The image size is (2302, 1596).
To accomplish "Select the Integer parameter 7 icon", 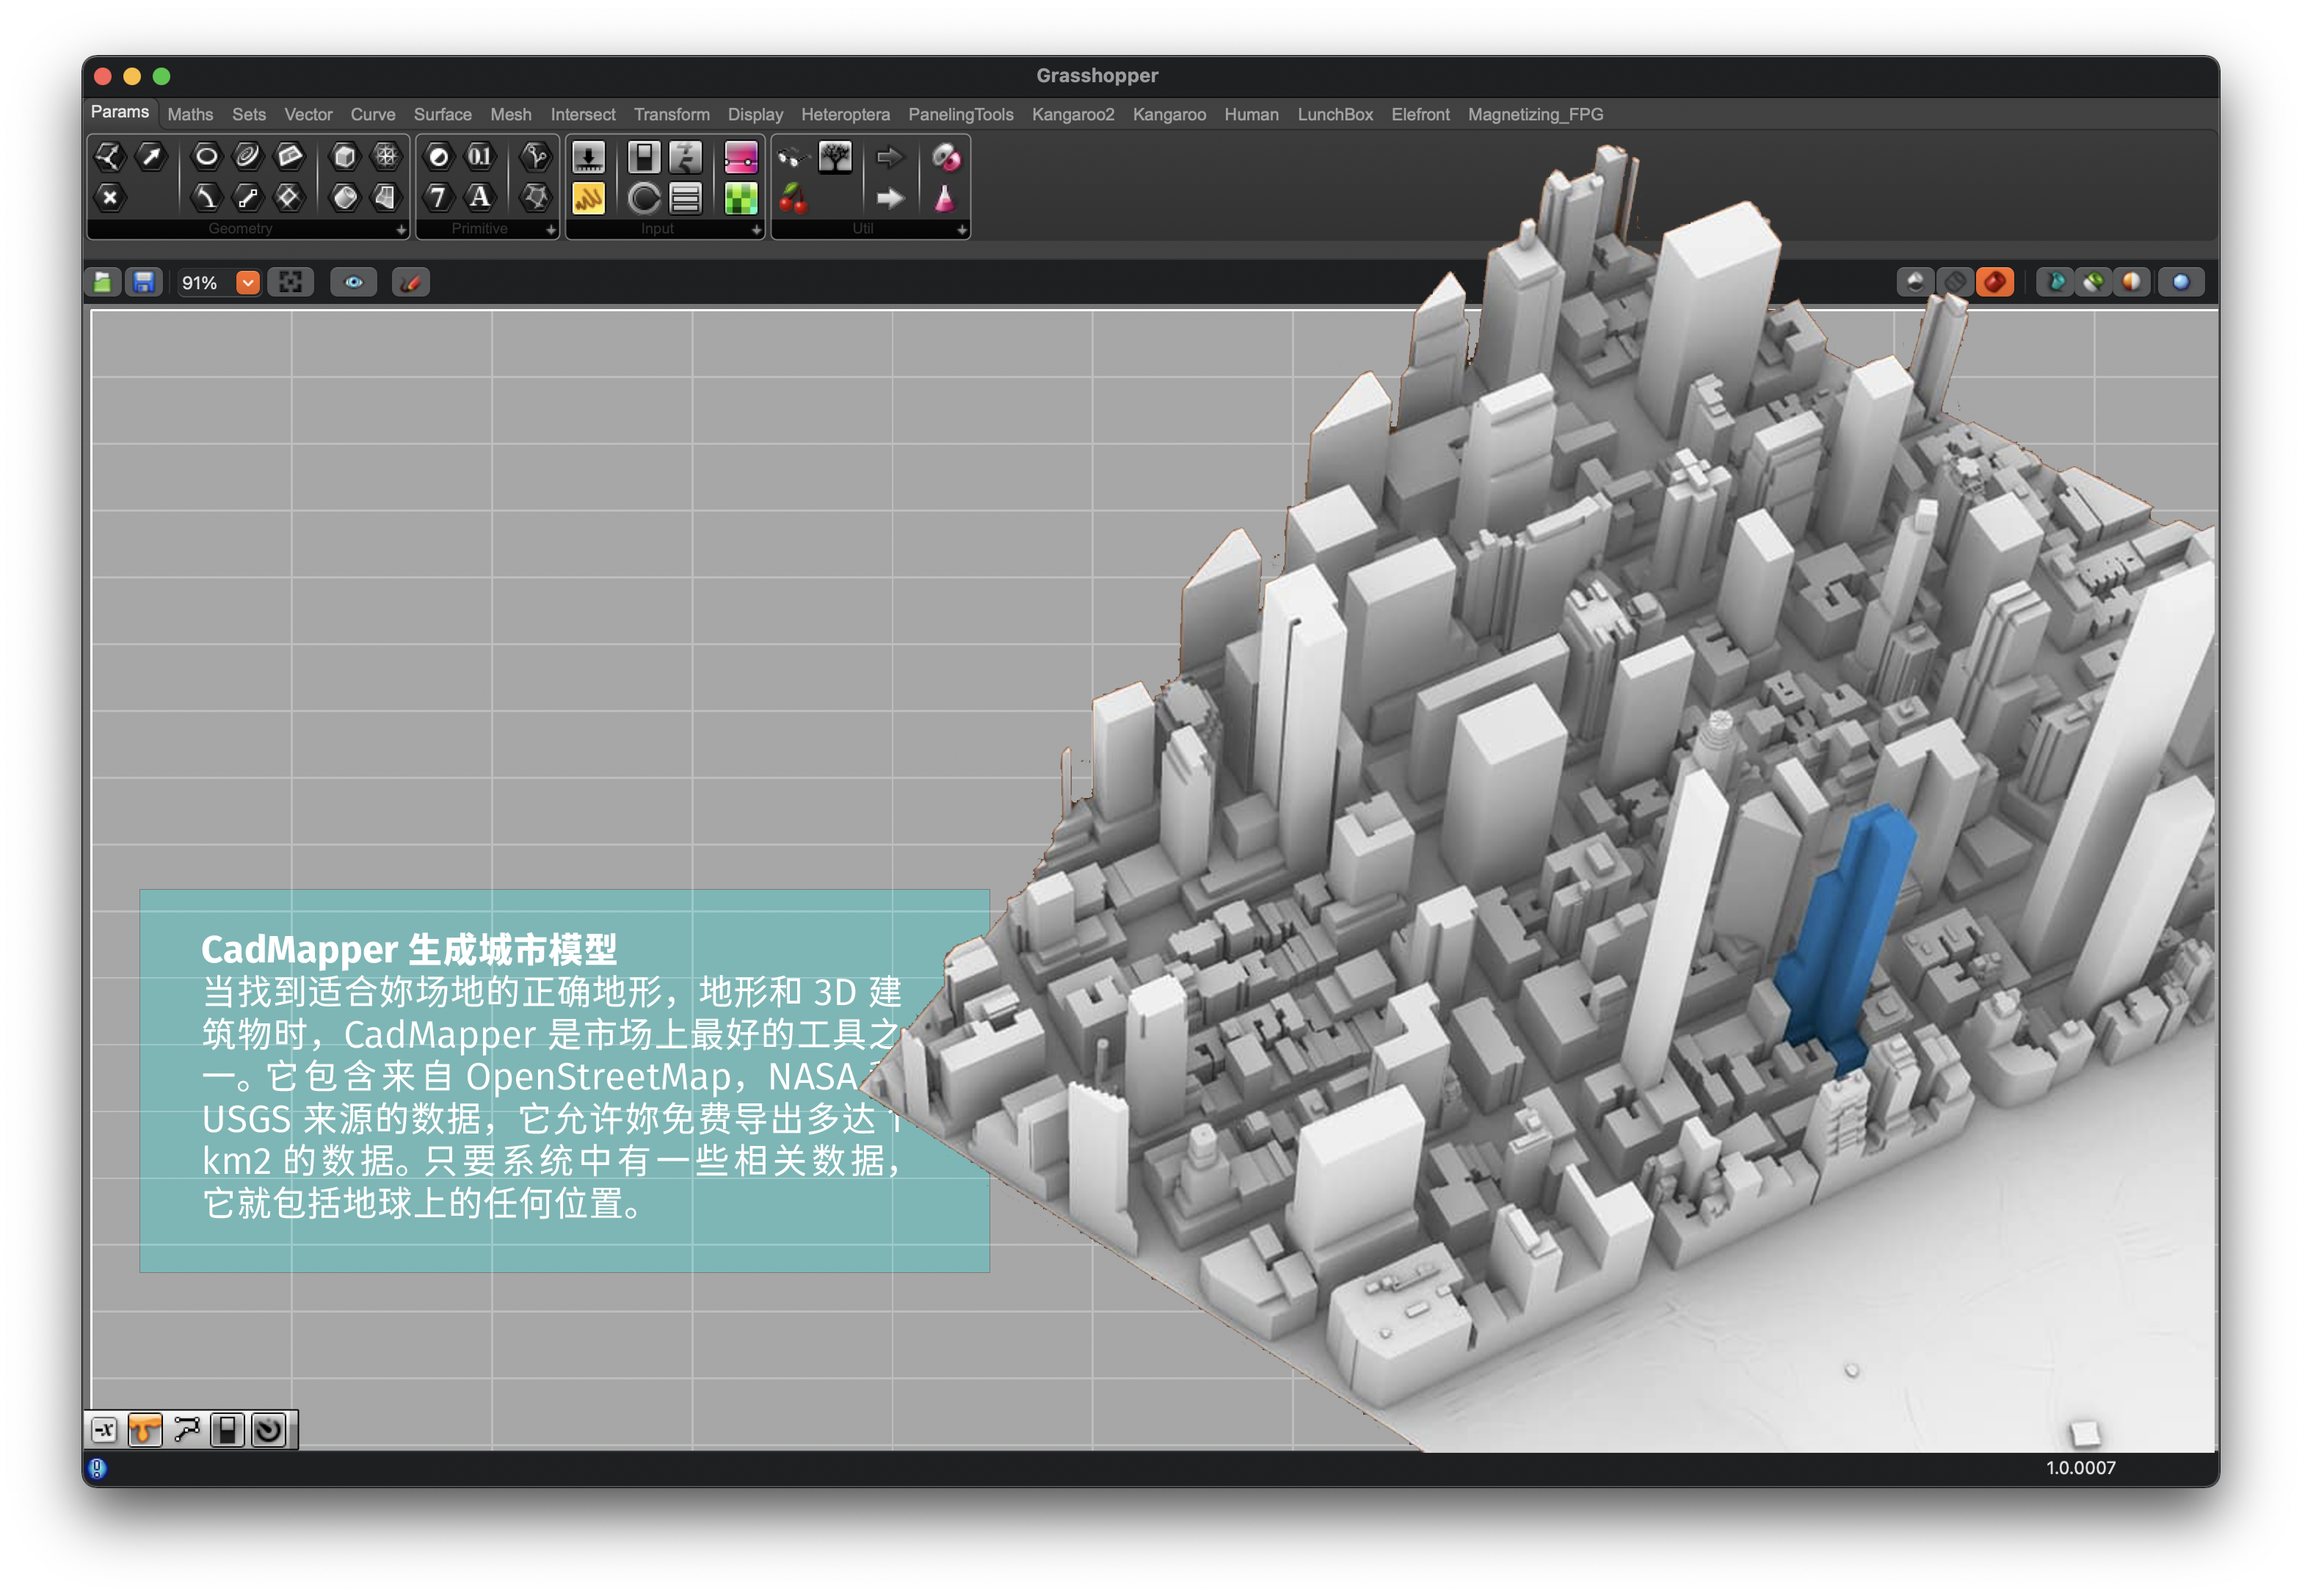I will 438,198.
